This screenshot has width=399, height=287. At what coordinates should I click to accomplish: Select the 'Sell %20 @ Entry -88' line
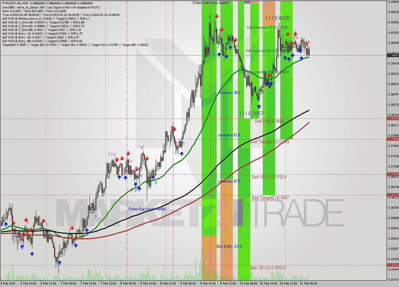tap(42, 41)
